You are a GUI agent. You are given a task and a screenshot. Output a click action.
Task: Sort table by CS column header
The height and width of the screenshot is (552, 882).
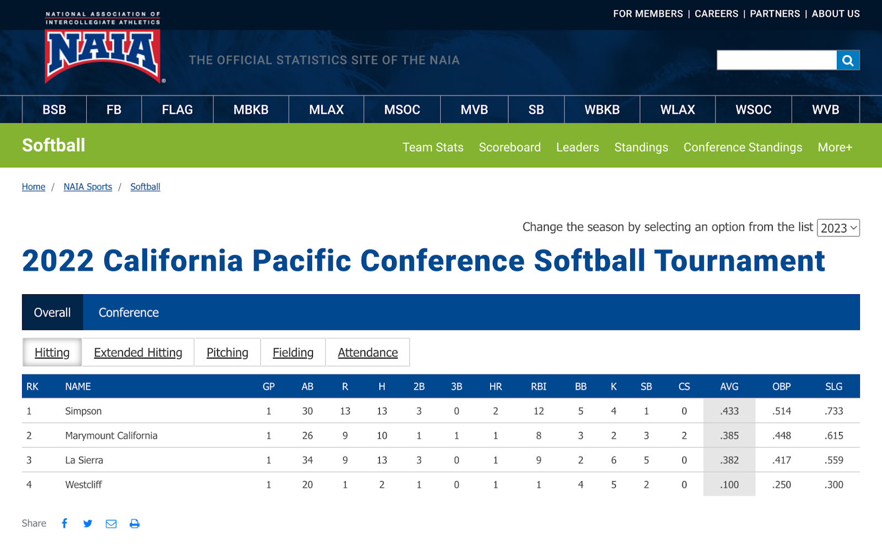coord(684,387)
